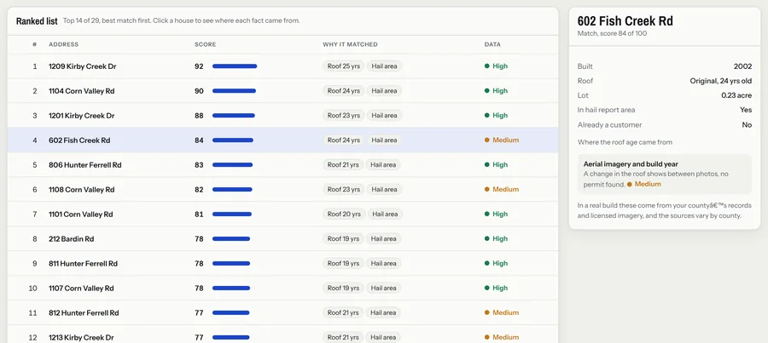Click Hail area tag for 212 Bardin Rd
Image resolution: width=768 pixels, height=343 pixels.
click(383, 239)
